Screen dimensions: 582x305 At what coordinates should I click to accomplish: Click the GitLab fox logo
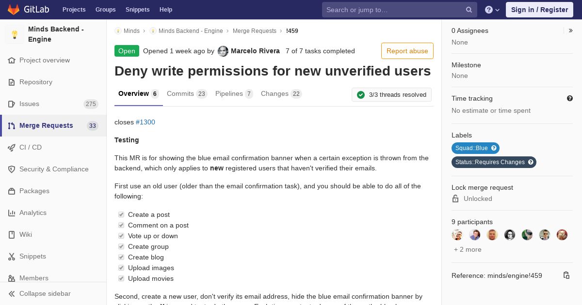tap(14, 9)
